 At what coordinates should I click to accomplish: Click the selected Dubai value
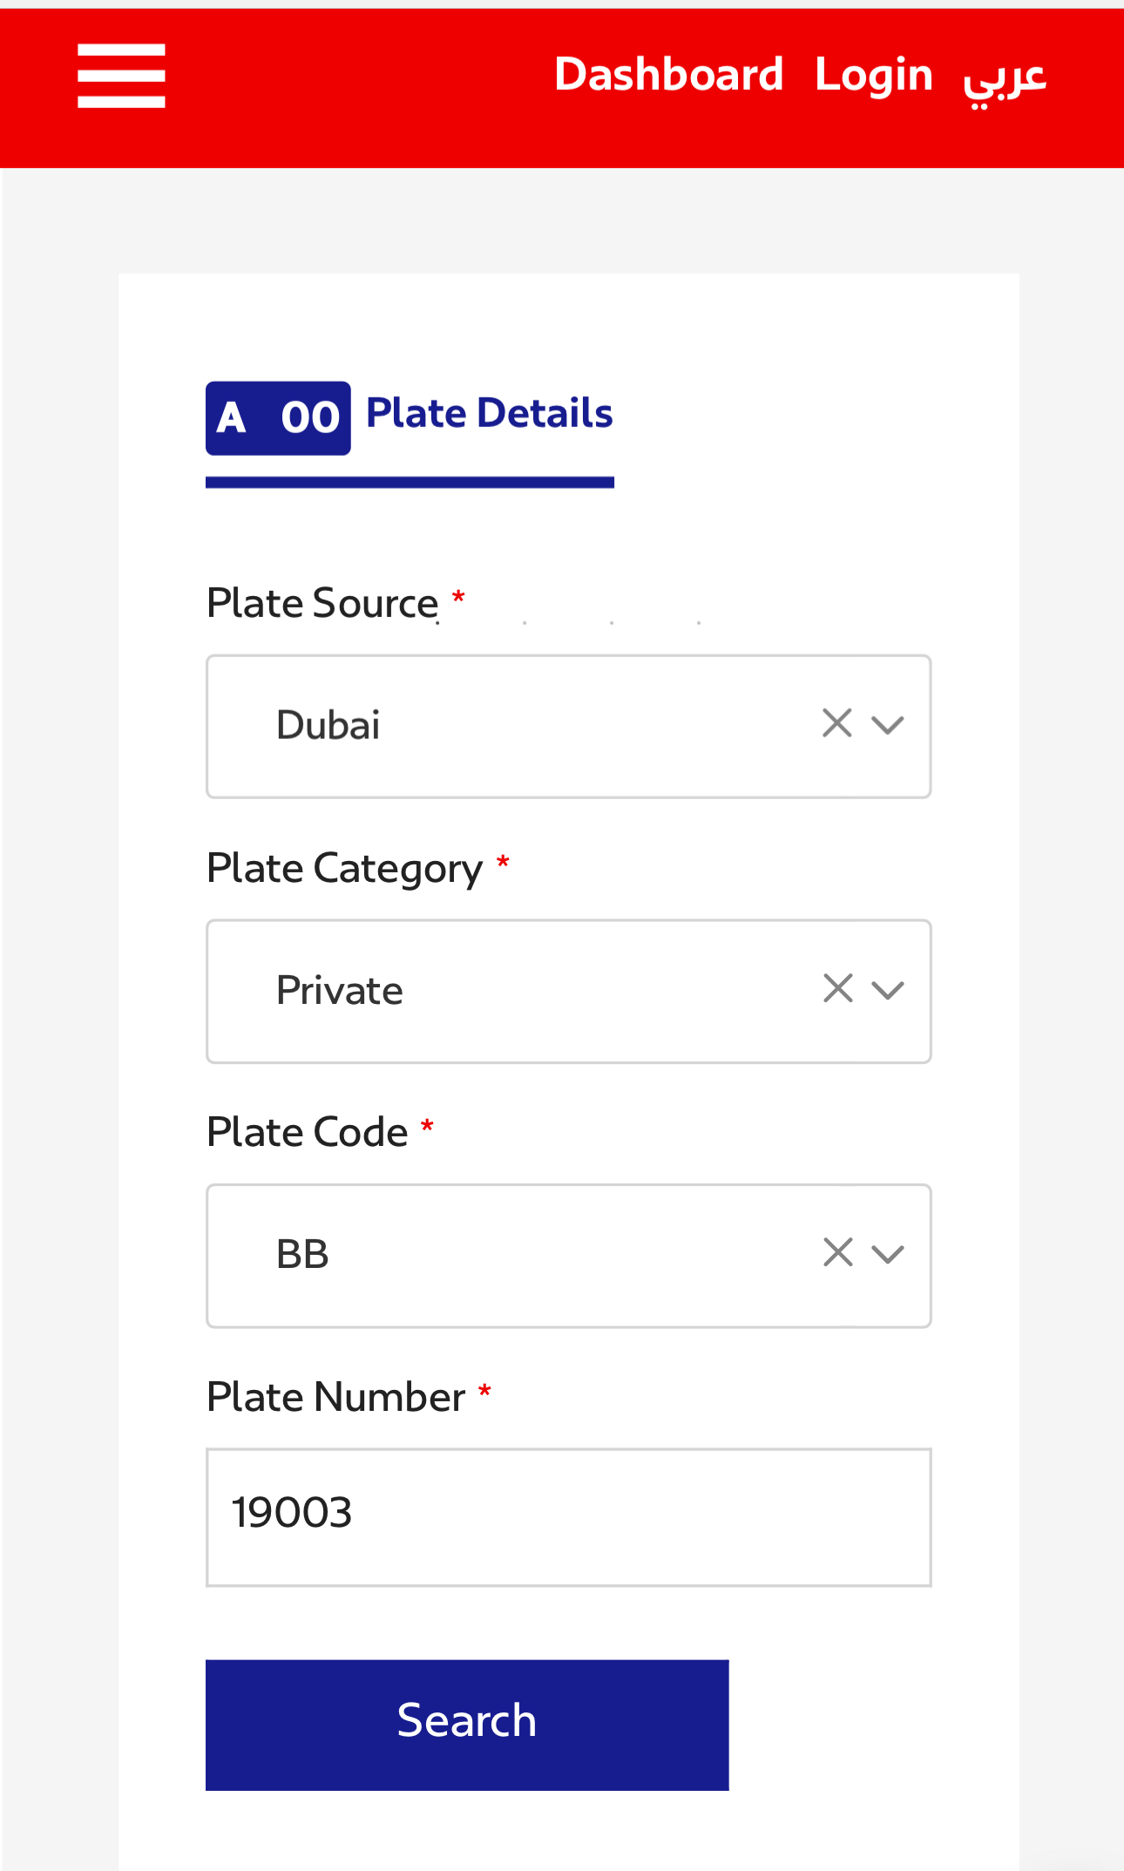coord(328,725)
